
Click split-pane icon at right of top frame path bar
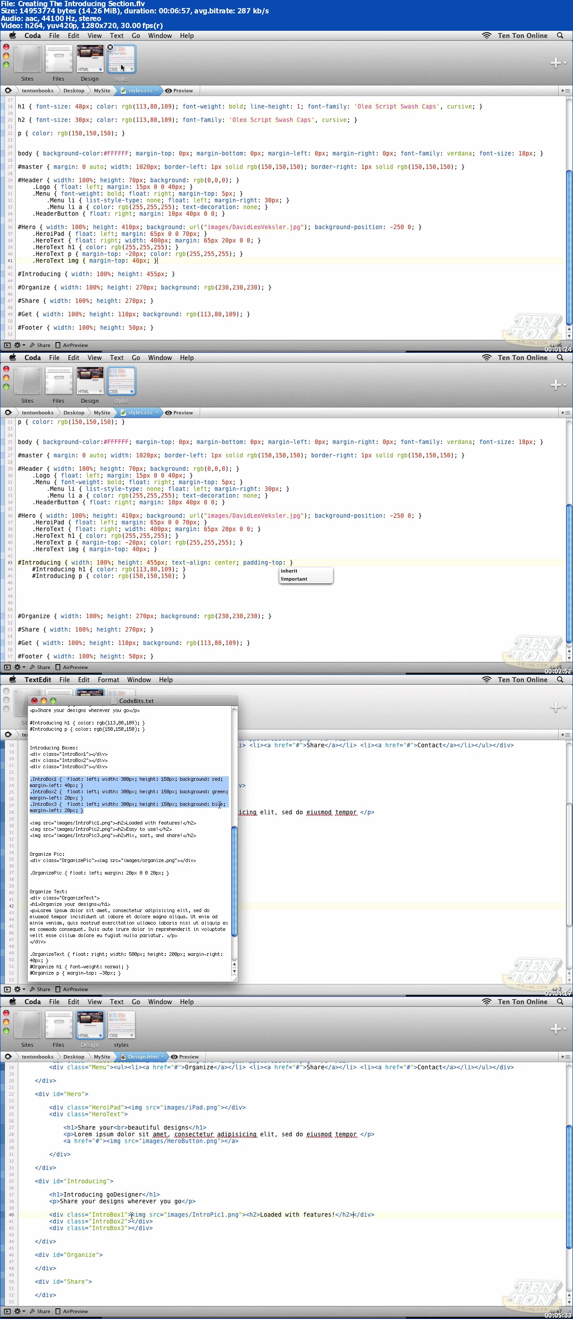tap(565, 91)
